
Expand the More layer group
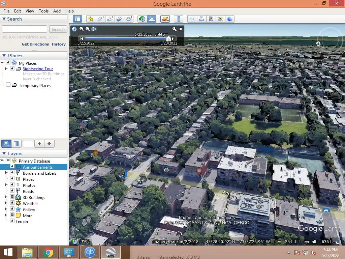point(6,215)
